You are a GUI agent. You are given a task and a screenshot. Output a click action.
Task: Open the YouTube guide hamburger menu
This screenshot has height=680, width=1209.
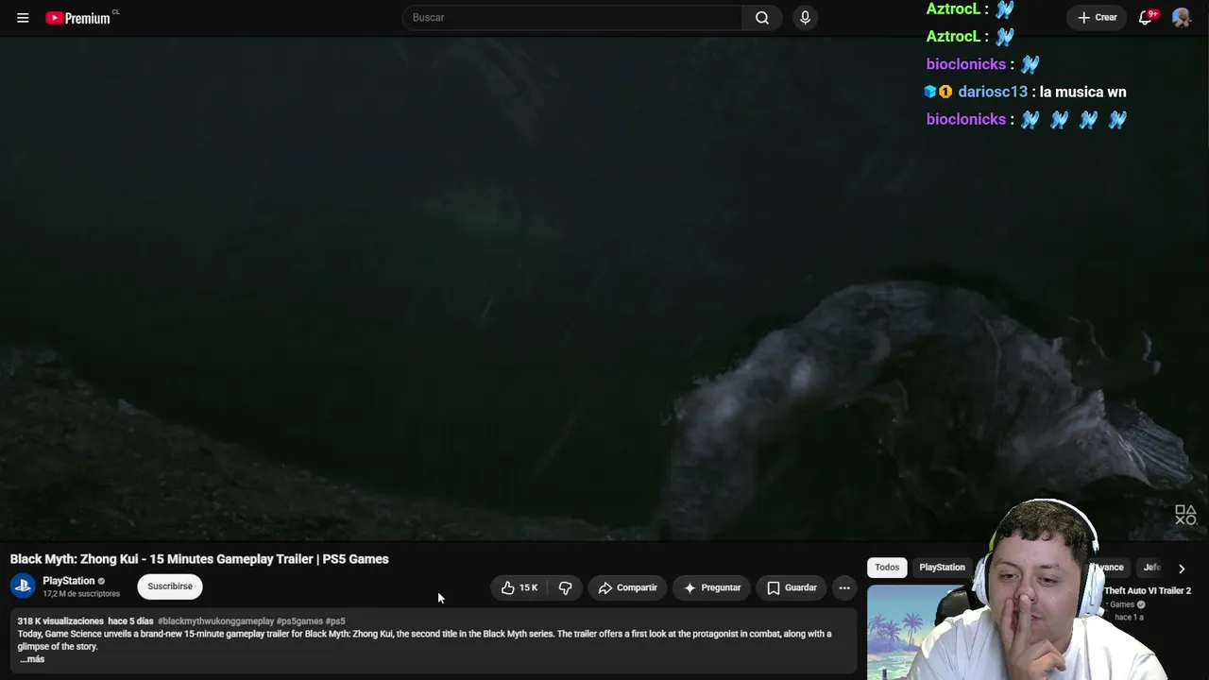[23, 18]
